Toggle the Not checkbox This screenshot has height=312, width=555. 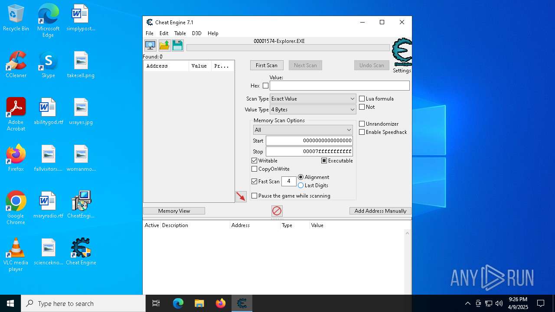coord(362,107)
